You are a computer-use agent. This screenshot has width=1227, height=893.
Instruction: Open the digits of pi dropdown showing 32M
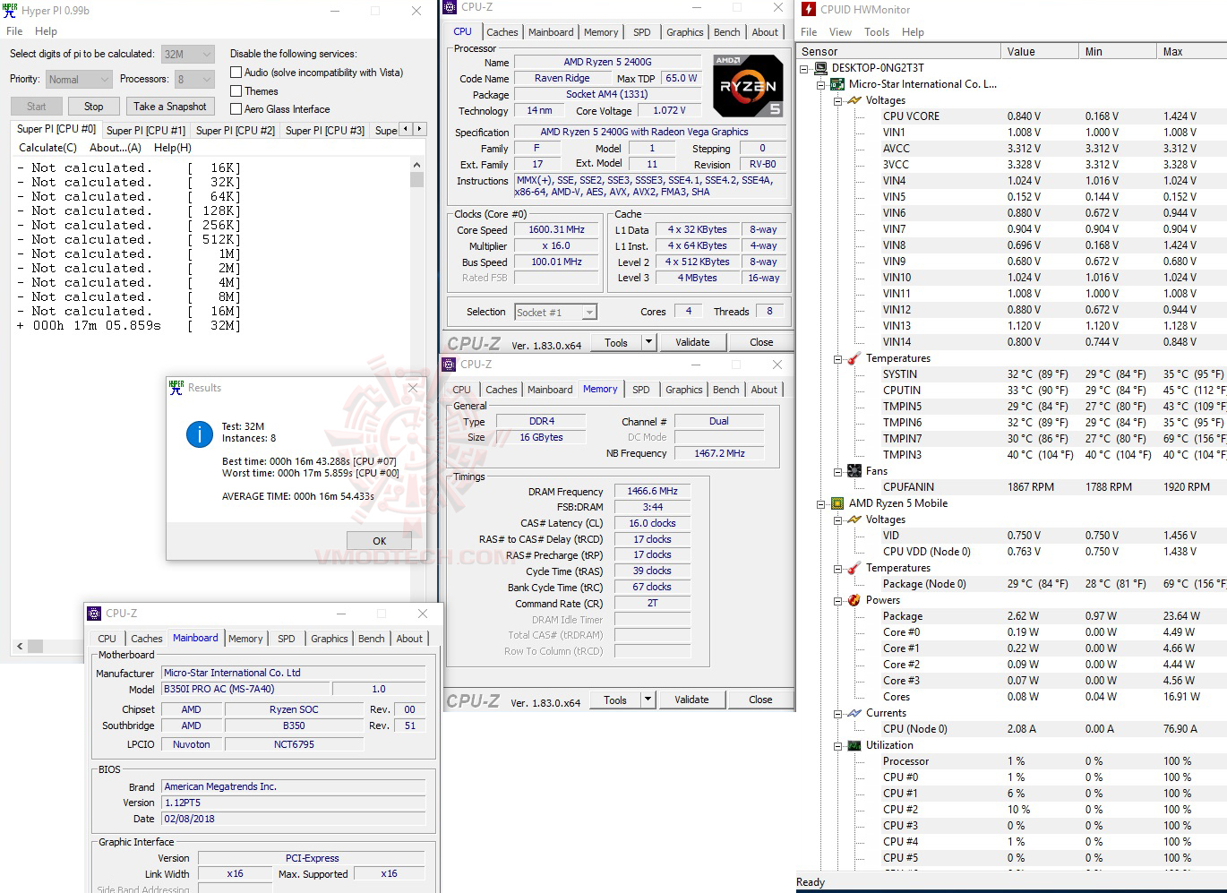click(x=187, y=54)
